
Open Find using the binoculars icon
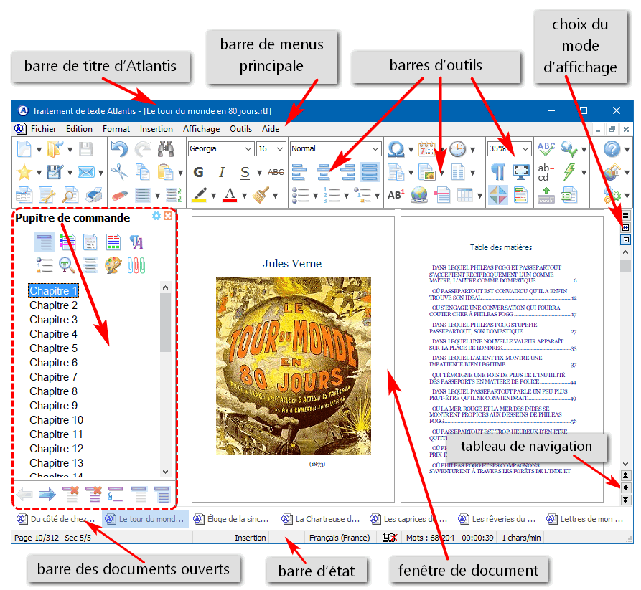[x=166, y=149]
